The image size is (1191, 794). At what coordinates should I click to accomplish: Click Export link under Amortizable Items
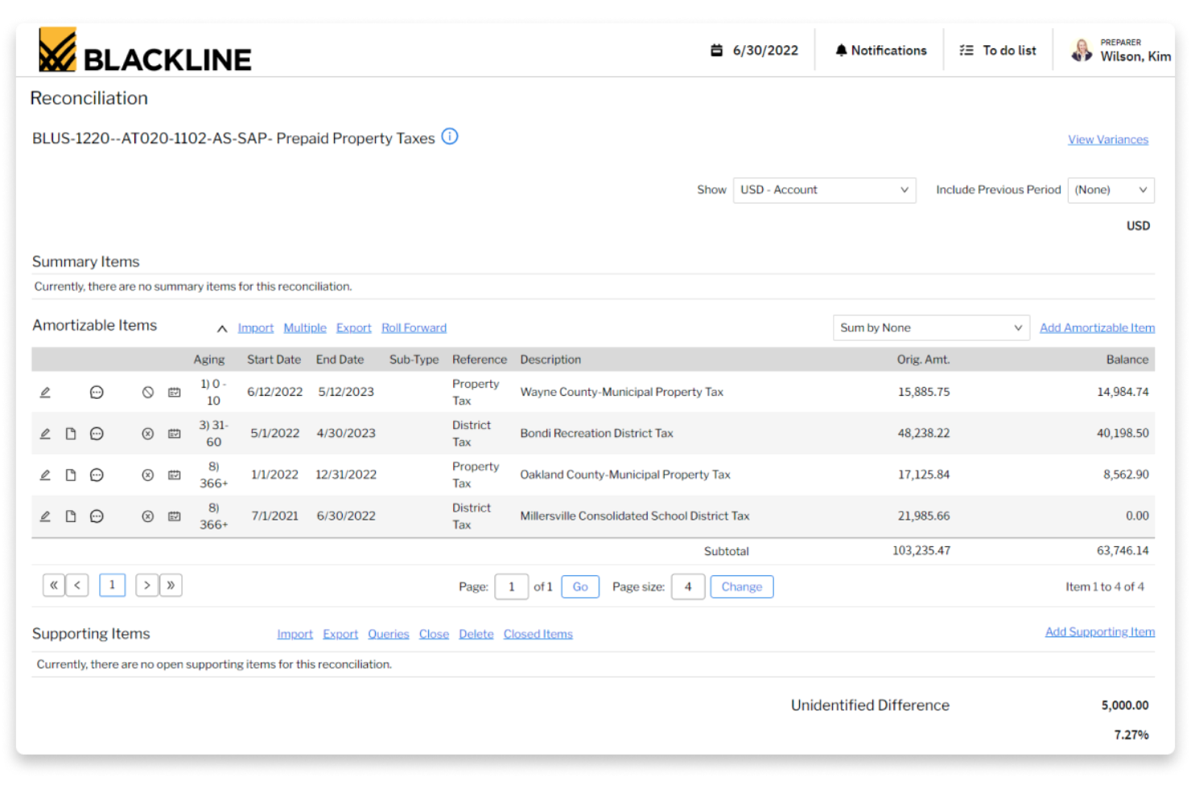[x=354, y=327]
